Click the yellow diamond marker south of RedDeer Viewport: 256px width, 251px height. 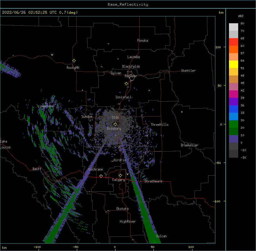(127, 84)
